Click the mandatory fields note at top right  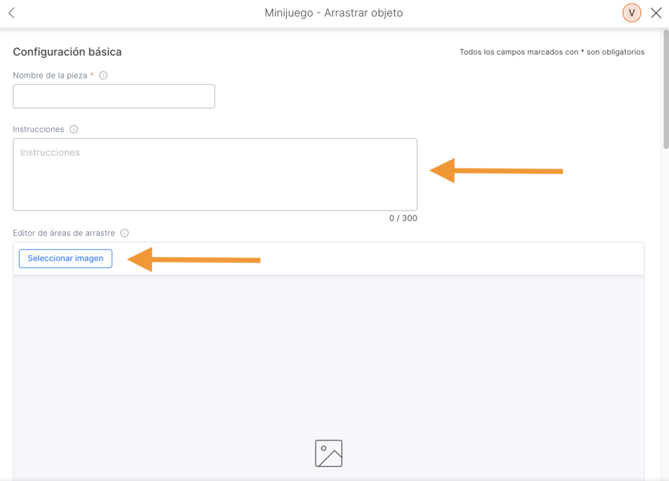(x=551, y=52)
